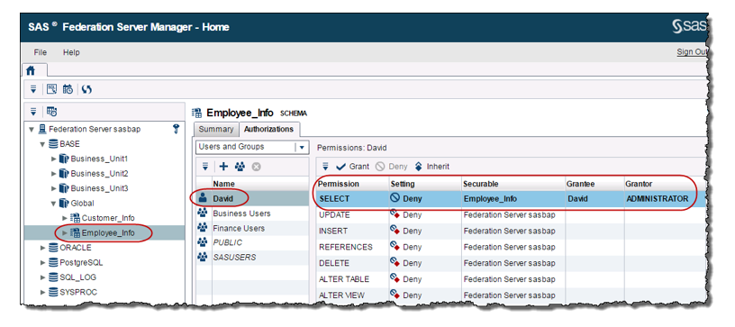Expand the SQL_LOG data service
The image size is (735, 327).
click(43, 277)
